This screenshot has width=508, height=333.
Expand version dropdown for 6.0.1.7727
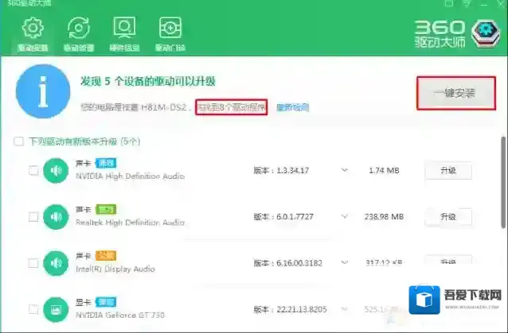[345, 216]
